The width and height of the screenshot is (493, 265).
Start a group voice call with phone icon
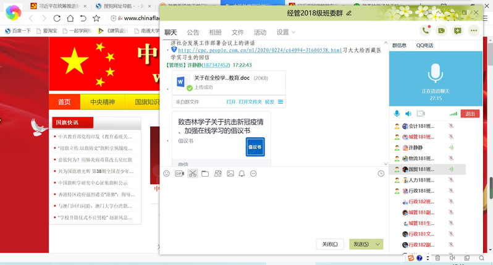click(x=425, y=30)
